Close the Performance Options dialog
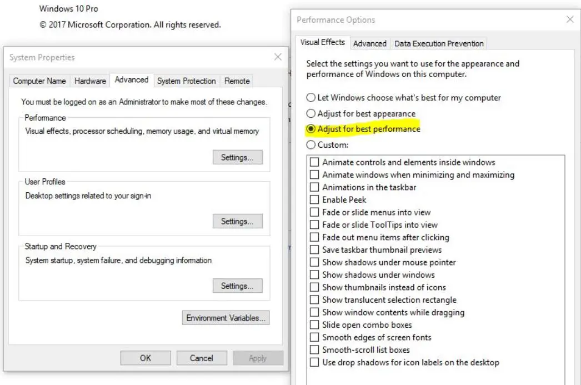The image size is (581, 385). pos(569,19)
